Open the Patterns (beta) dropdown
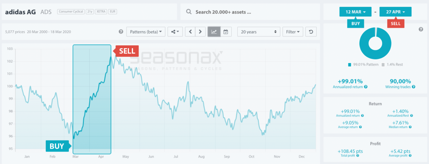Screen dimensions: 429x164 coord(146,32)
